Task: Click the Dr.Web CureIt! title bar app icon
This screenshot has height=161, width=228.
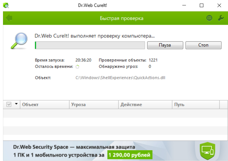Action: pos(6,5)
